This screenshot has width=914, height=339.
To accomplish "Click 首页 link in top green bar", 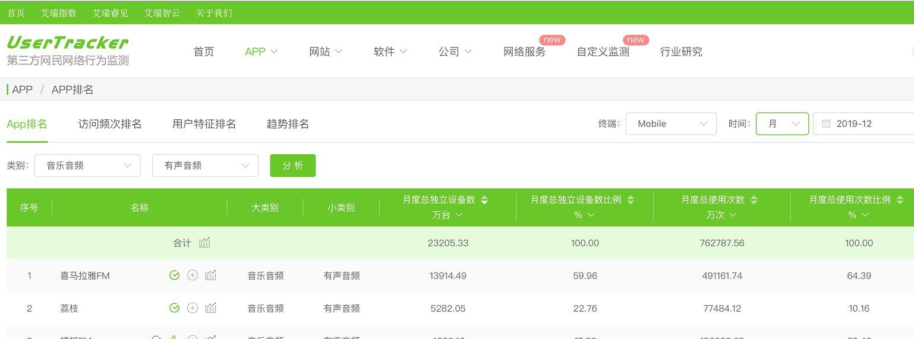I will [16, 12].
